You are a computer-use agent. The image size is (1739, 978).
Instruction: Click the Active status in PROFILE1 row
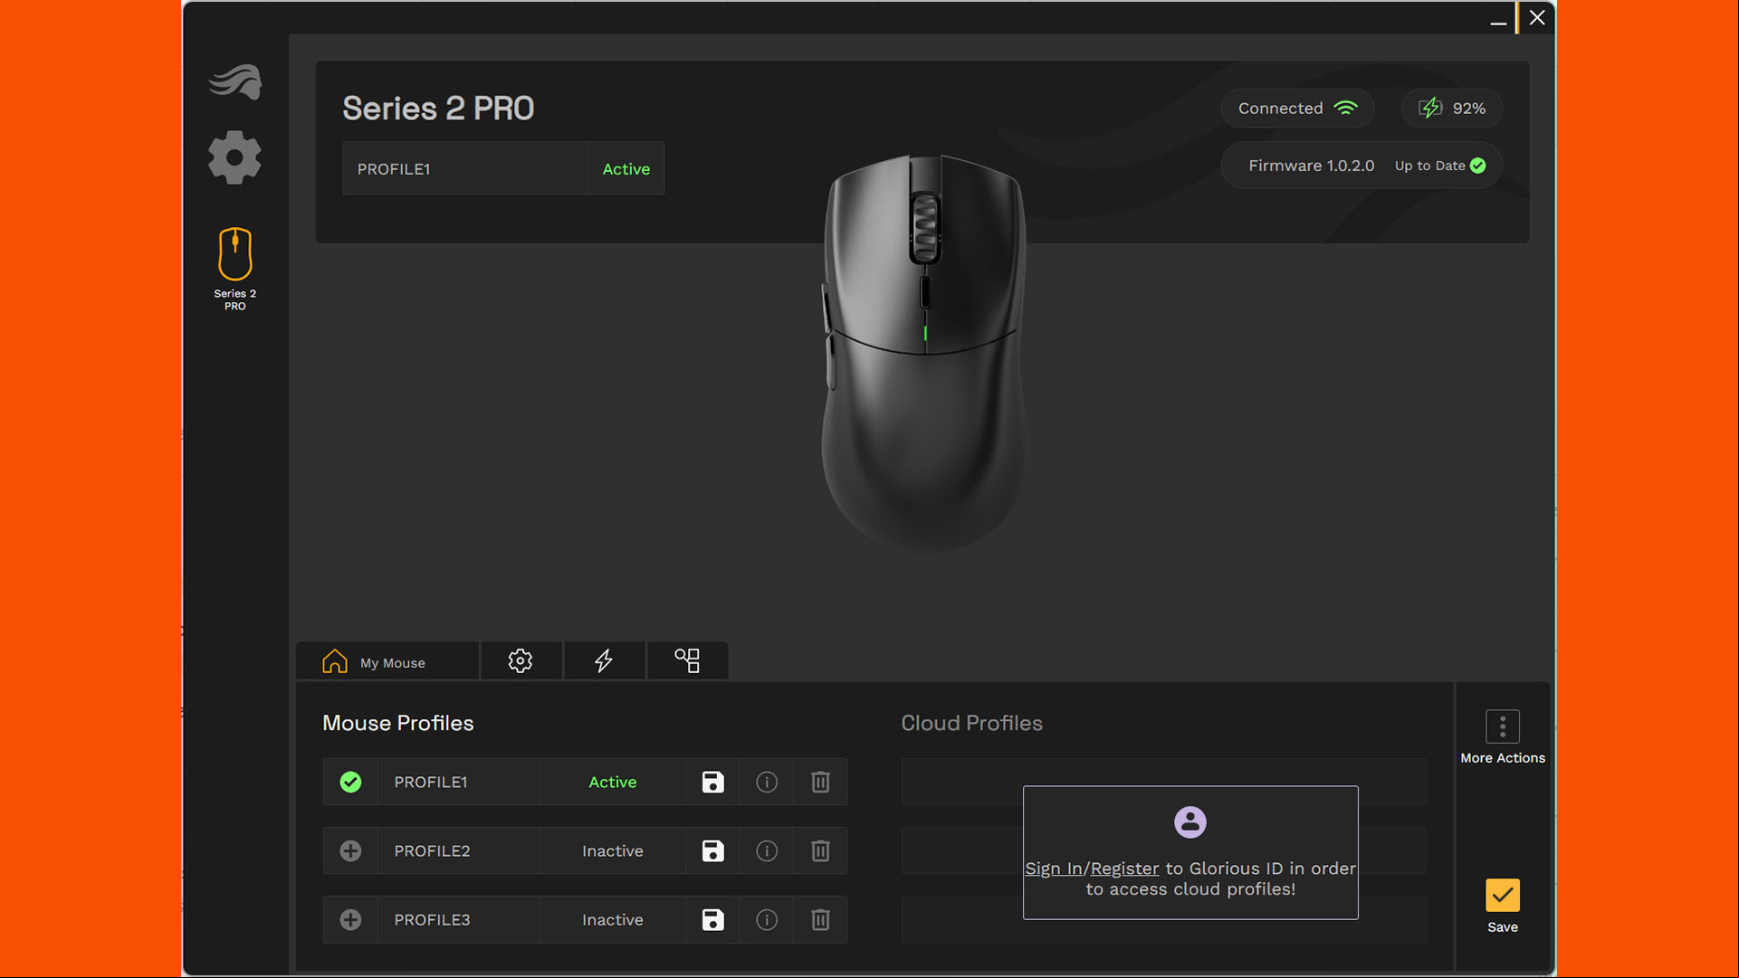pos(613,782)
